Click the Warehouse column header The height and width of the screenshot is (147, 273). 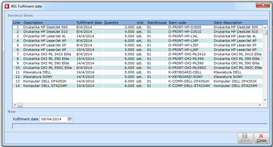pyautogui.click(x=157, y=23)
